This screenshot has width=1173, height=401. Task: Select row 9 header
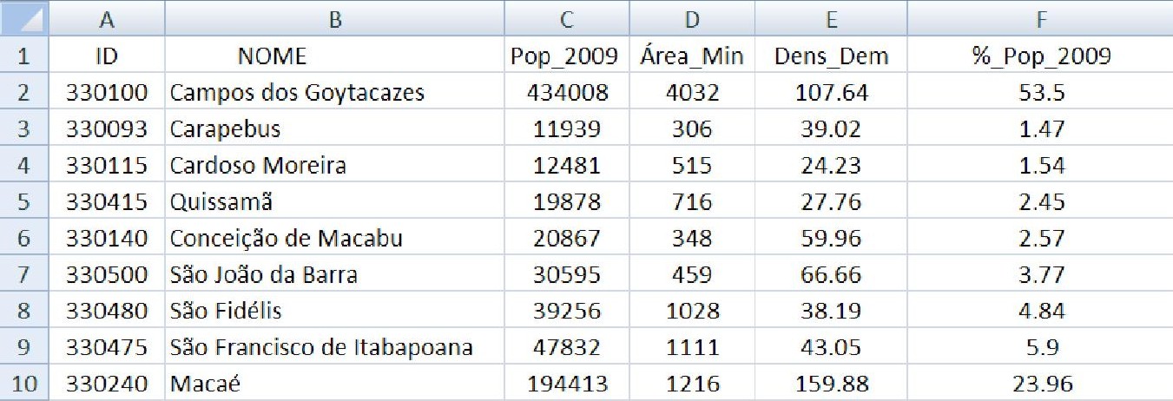[x=24, y=347]
